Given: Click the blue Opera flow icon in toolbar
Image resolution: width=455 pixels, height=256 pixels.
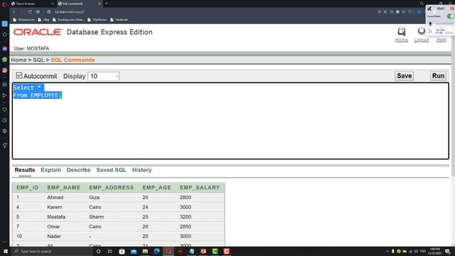Looking at the screenshot, I should pos(419,12).
